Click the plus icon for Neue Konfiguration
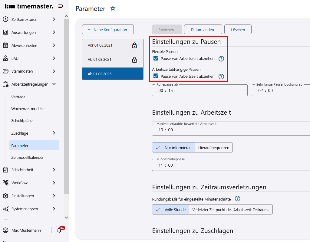The image size is (310, 242). click(89, 30)
